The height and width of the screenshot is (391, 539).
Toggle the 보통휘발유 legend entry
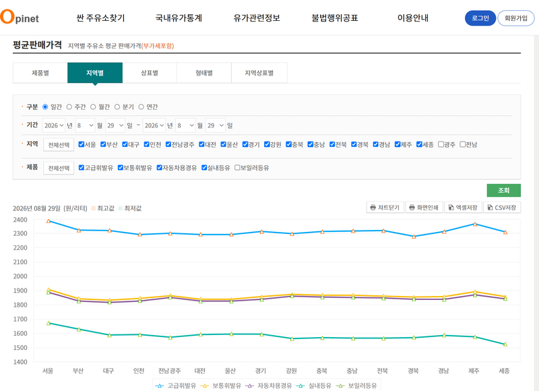click(x=221, y=386)
